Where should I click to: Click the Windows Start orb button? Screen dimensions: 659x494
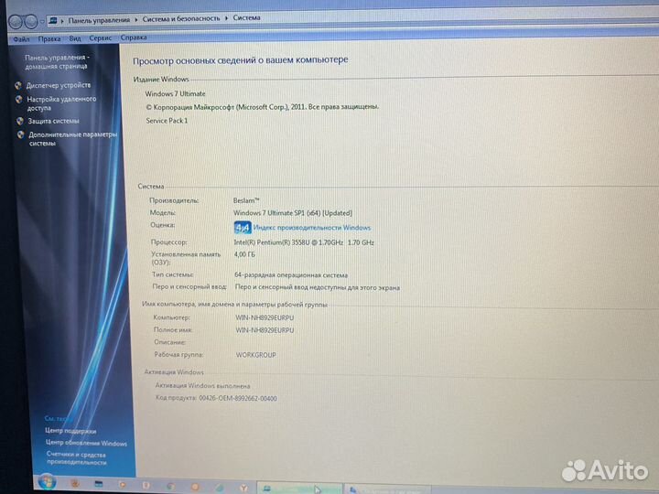(47, 482)
